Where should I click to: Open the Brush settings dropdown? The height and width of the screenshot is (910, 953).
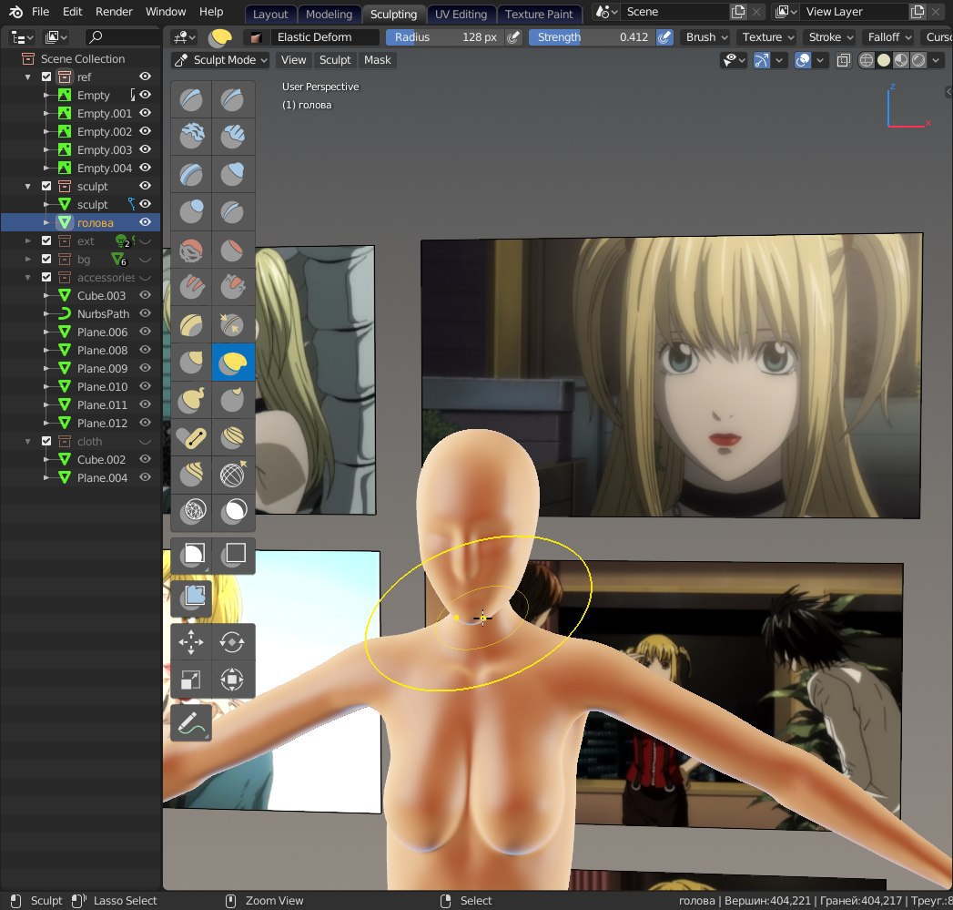pyautogui.click(x=706, y=37)
